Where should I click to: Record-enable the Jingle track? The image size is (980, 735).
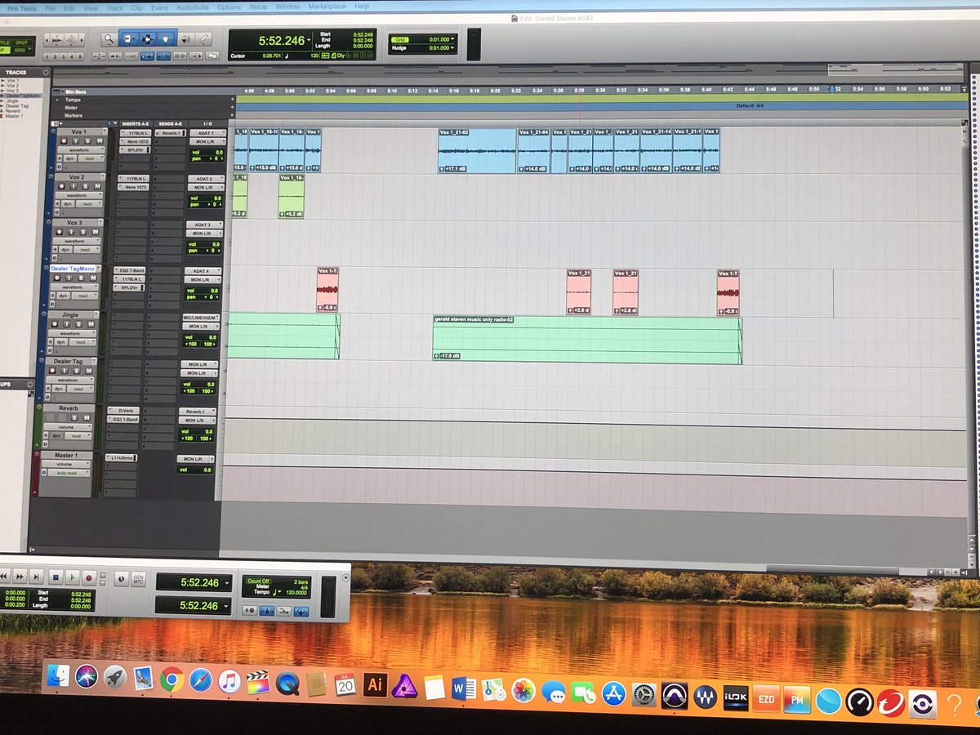pyautogui.click(x=55, y=324)
